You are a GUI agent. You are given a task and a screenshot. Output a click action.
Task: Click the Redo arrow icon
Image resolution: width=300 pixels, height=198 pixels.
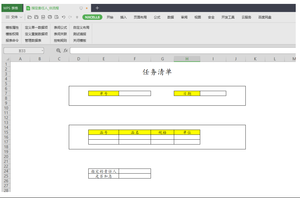pos(70,17)
